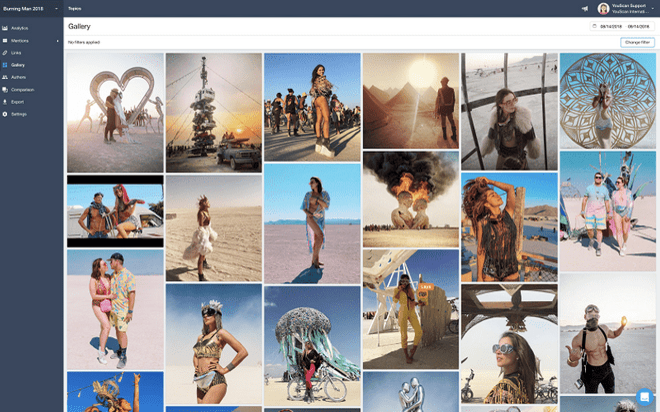Open the heart sculpture photo
Viewport: 660px width, 412px height.
[x=115, y=113]
